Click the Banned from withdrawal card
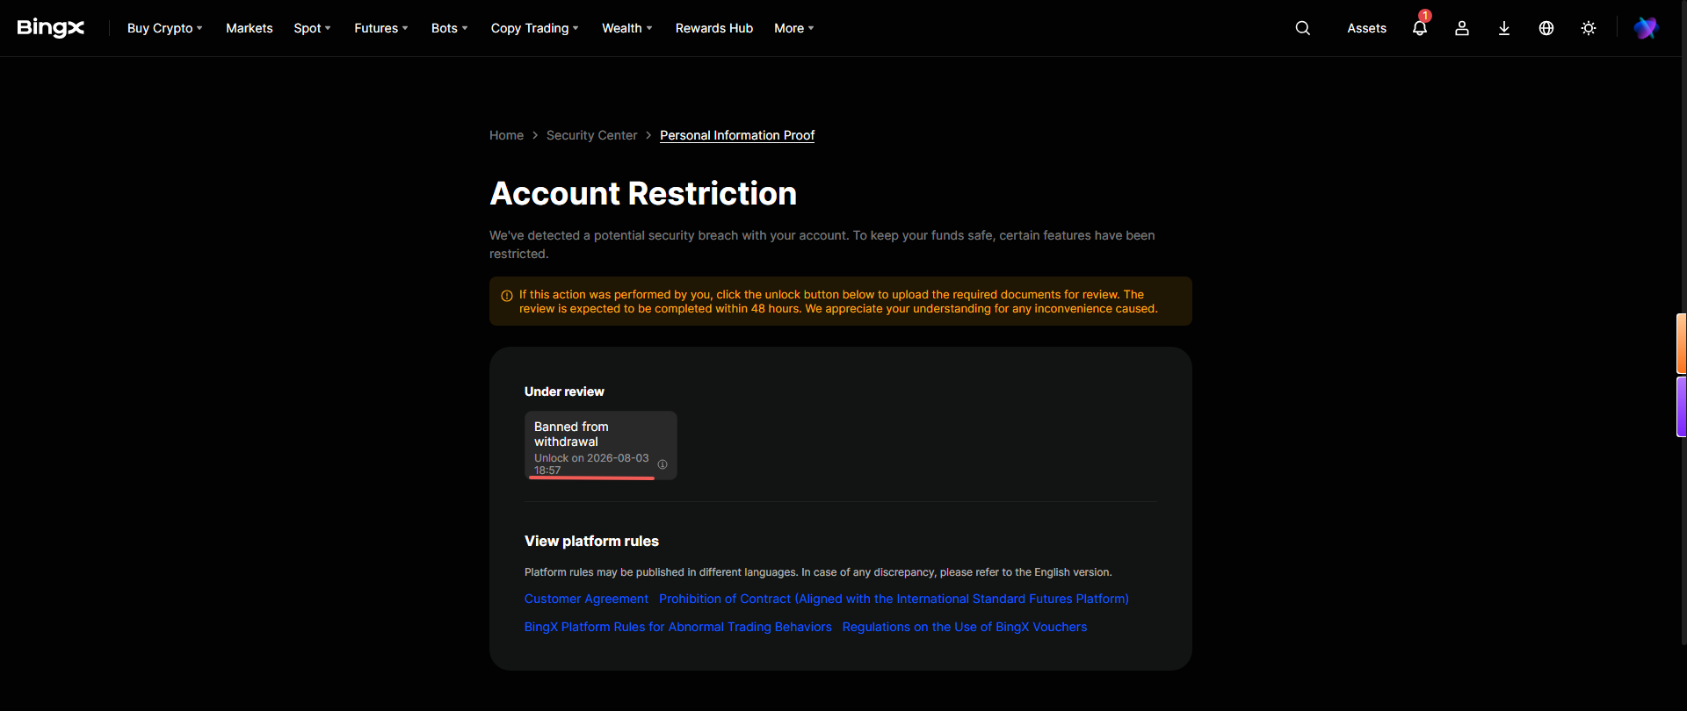Screen dimensions: 1687x711 [x=601, y=446]
